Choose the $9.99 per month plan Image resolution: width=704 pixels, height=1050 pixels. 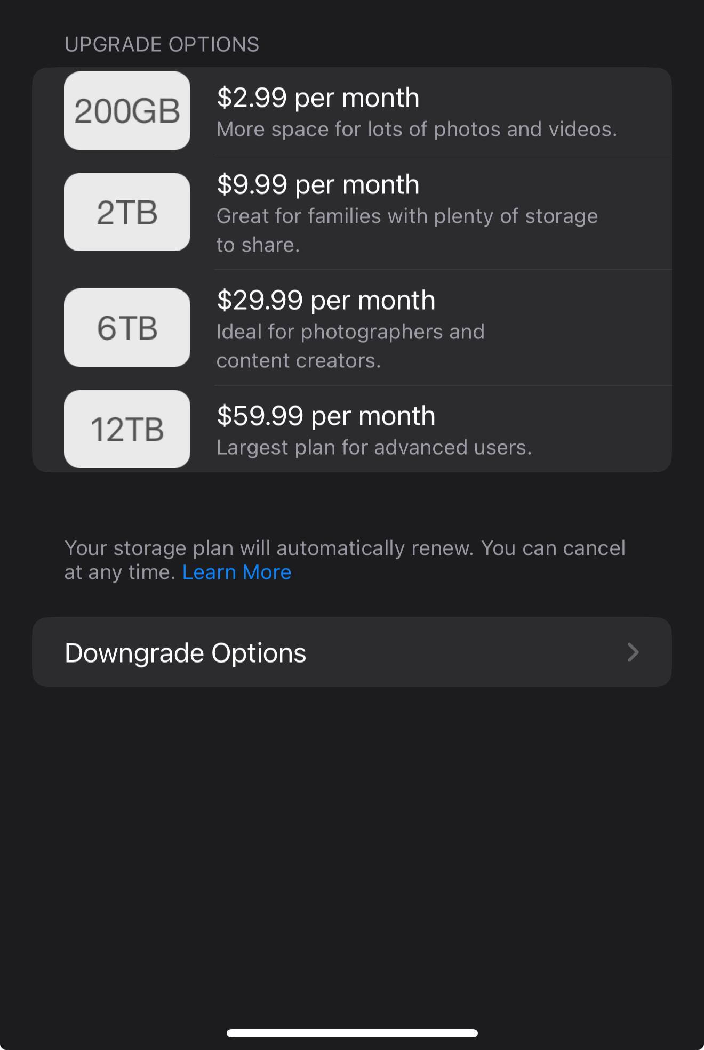point(318,185)
